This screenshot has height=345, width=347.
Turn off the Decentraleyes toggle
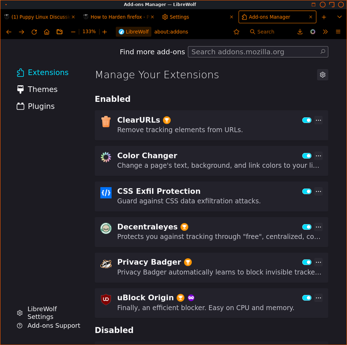tap(307, 227)
